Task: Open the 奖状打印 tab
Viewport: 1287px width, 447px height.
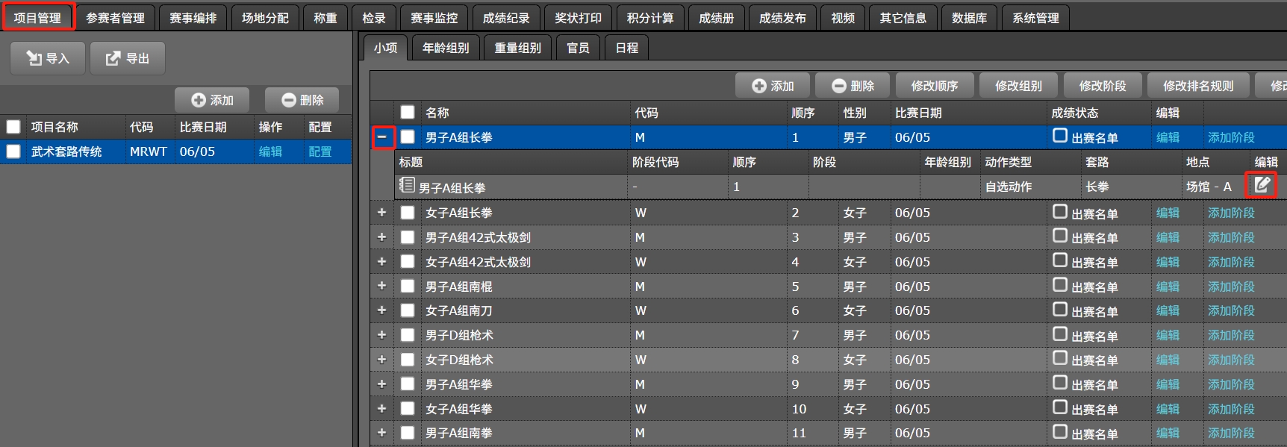Action: click(579, 18)
